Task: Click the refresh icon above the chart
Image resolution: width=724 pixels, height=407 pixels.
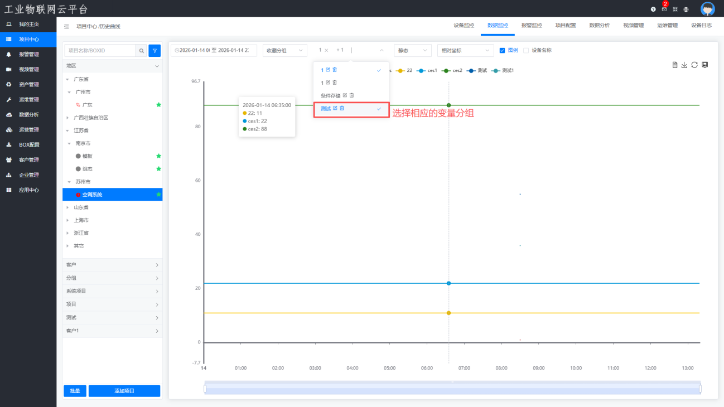Action: click(x=694, y=65)
